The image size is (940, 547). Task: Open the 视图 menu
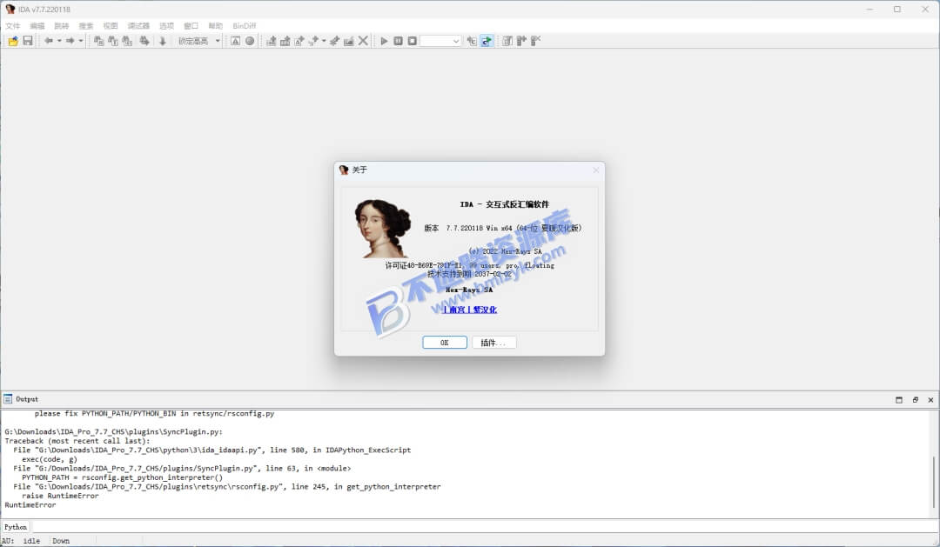111,26
